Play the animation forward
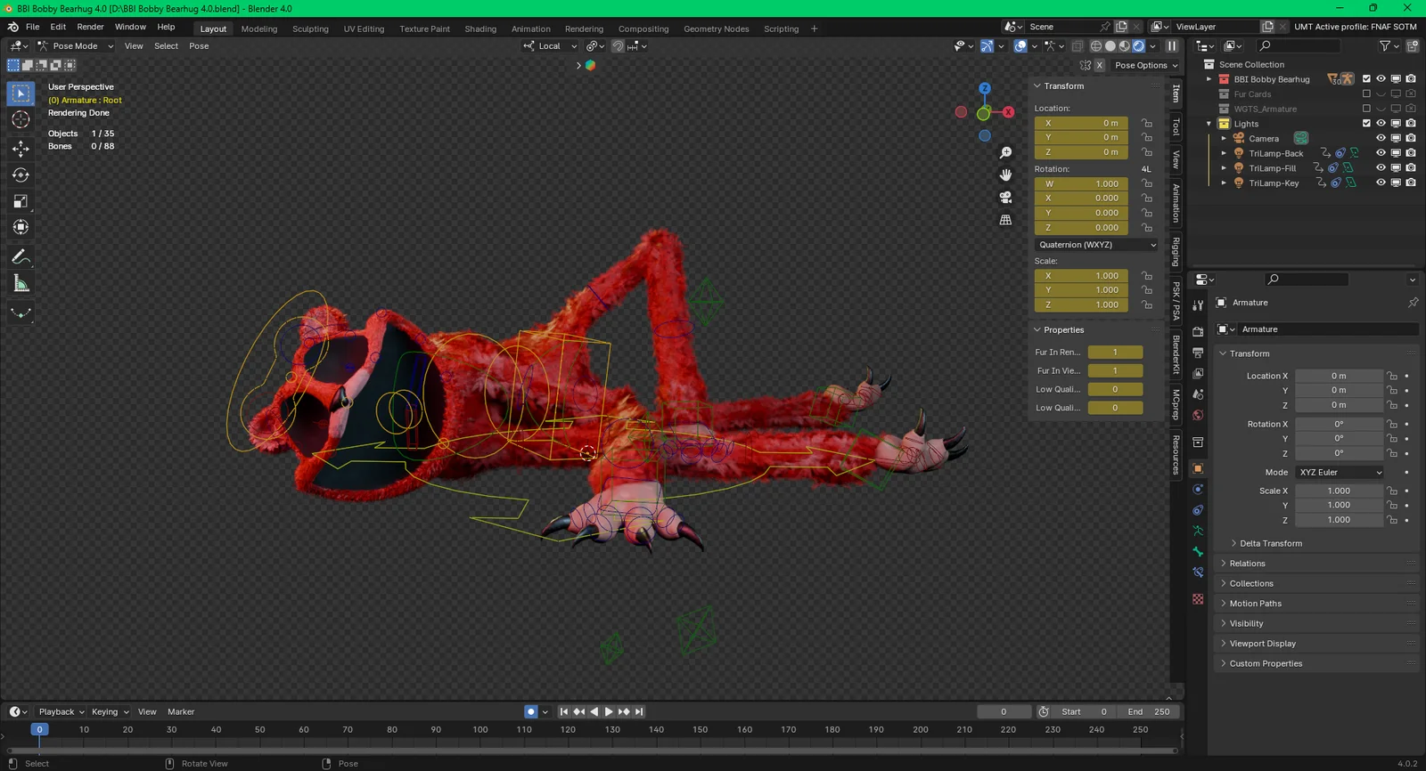The width and height of the screenshot is (1426, 771). [x=609, y=711]
